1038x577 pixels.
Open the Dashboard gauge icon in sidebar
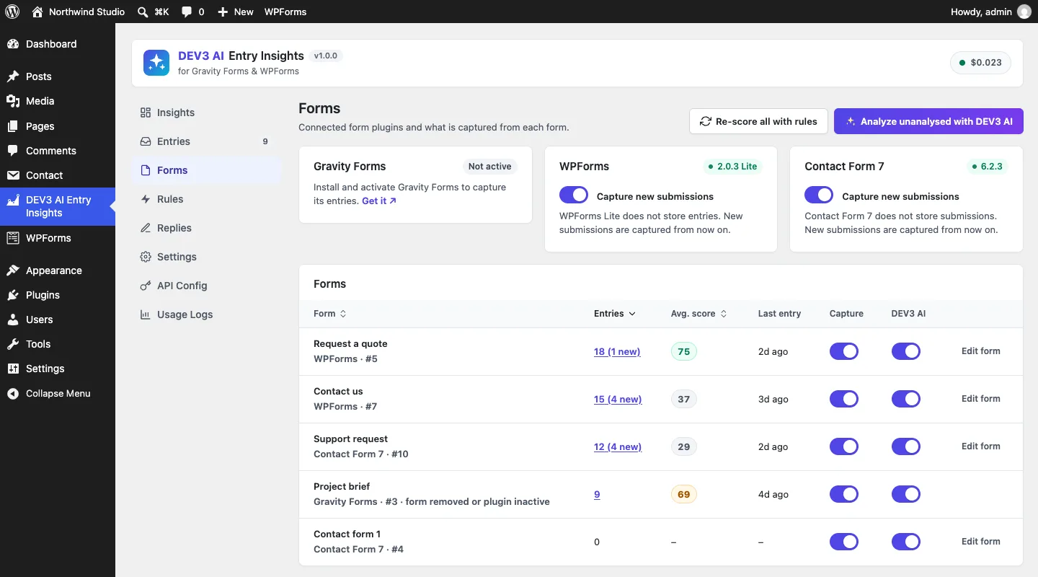click(13, 44)
